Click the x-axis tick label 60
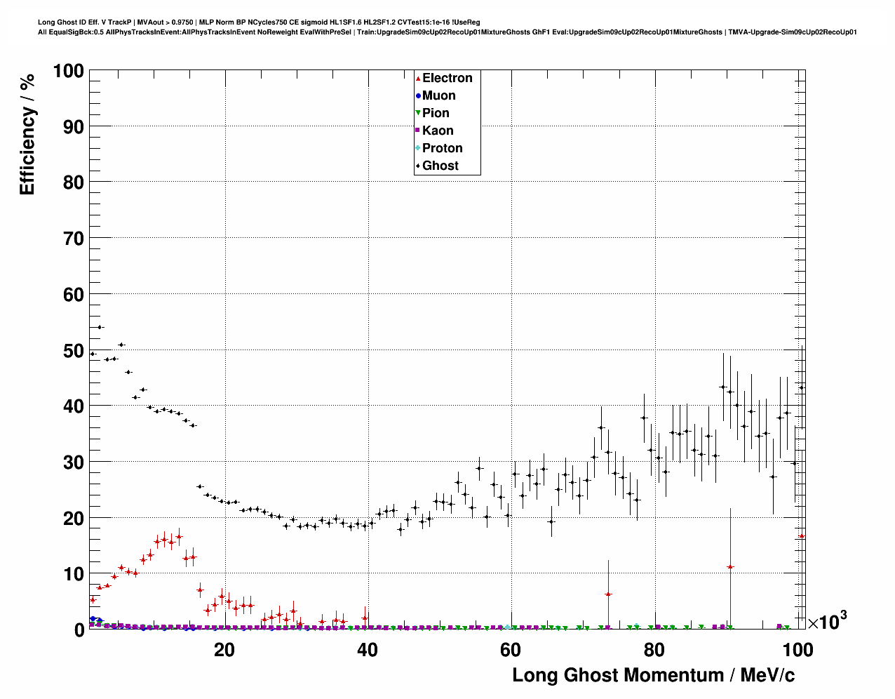 [511, 650]
